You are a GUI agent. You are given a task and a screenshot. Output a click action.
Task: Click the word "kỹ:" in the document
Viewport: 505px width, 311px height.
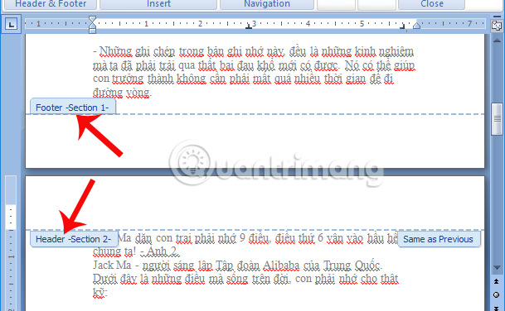[100, 293]
